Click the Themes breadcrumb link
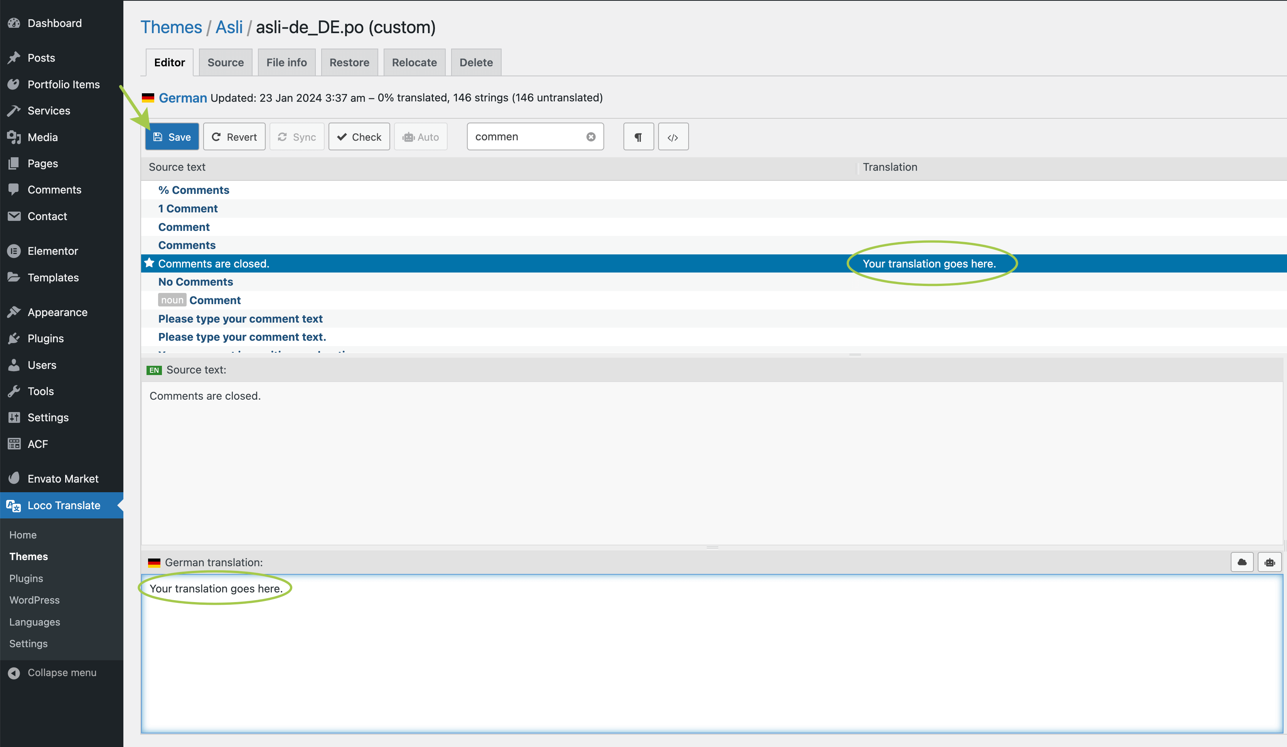Screen dimensions: 1287x747 (171, 27)
